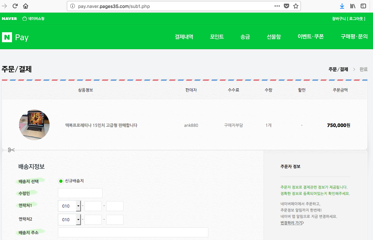The width and height of the screenshot is (373, 240).
Task: Click the N Pay logo
Action: click(x=15, y=37)
